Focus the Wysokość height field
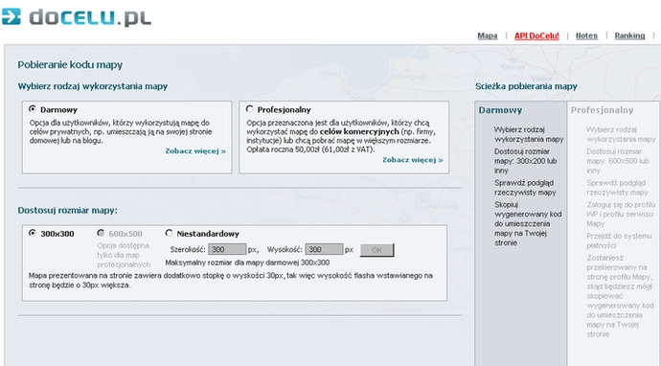 coord(324,249)
